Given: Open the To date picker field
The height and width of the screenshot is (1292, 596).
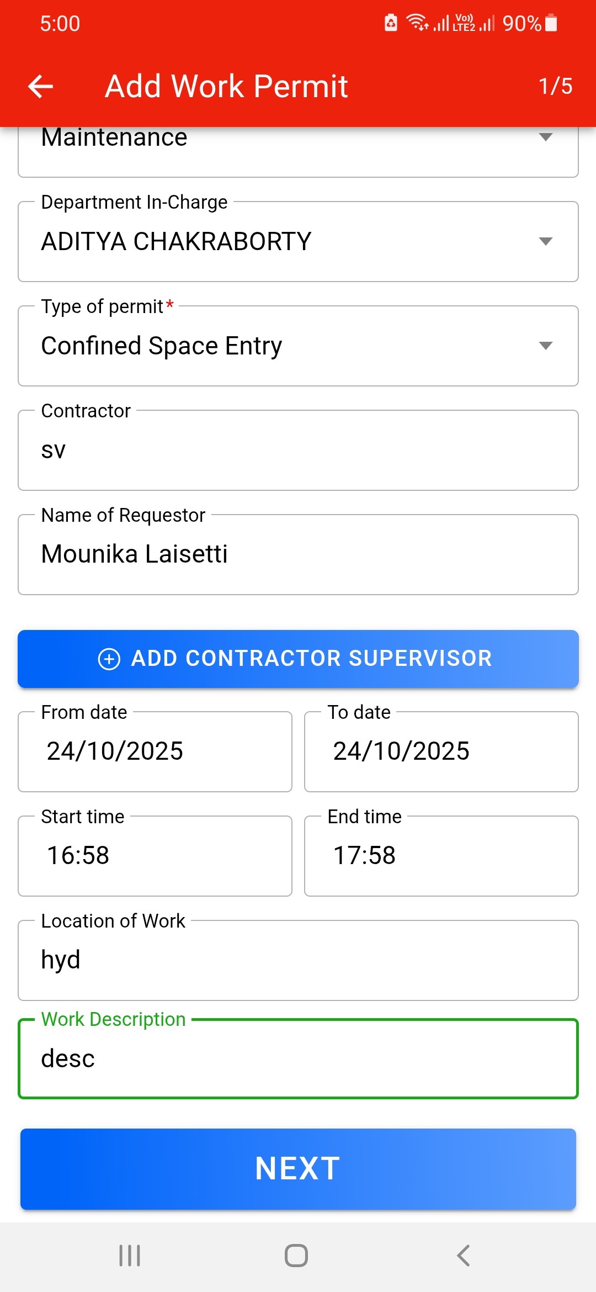Looking at the screenshot, I should [x=441, y=751].
